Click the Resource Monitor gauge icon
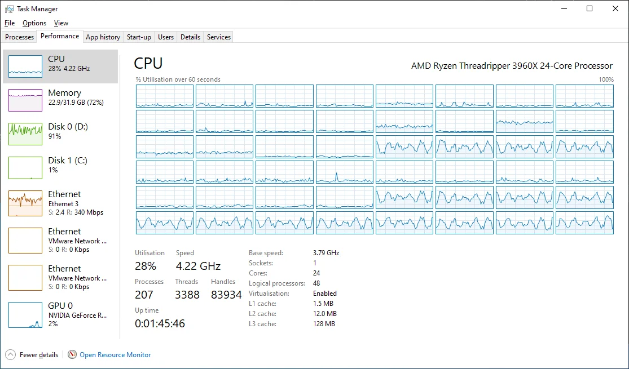This screenshot has height=369, width=629. (72, 354)
